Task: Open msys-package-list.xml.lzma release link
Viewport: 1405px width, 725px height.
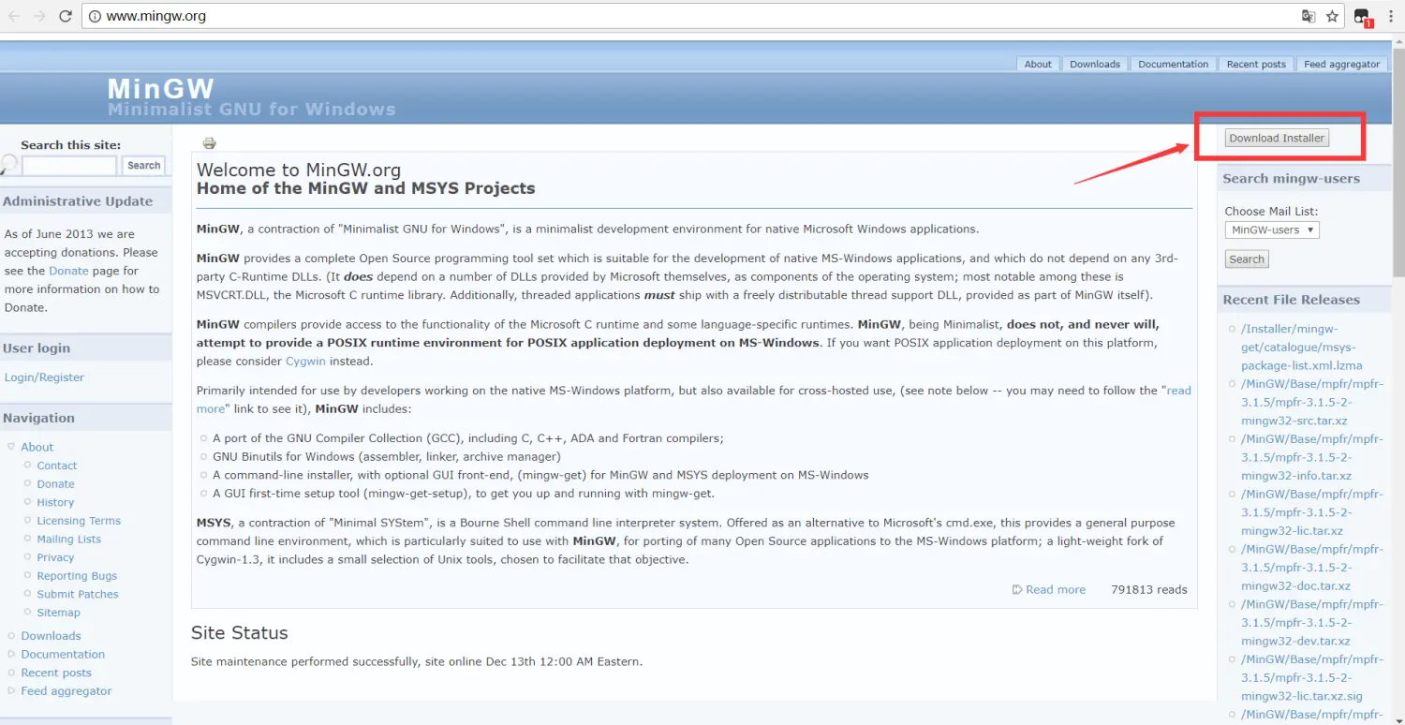Action: pos(1301,348)
